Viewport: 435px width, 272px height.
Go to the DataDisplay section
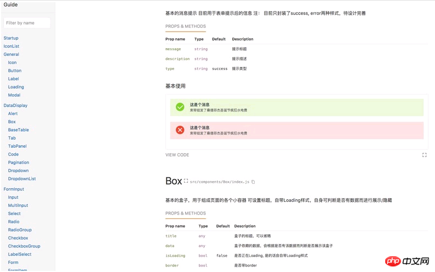tap(15, 106)
